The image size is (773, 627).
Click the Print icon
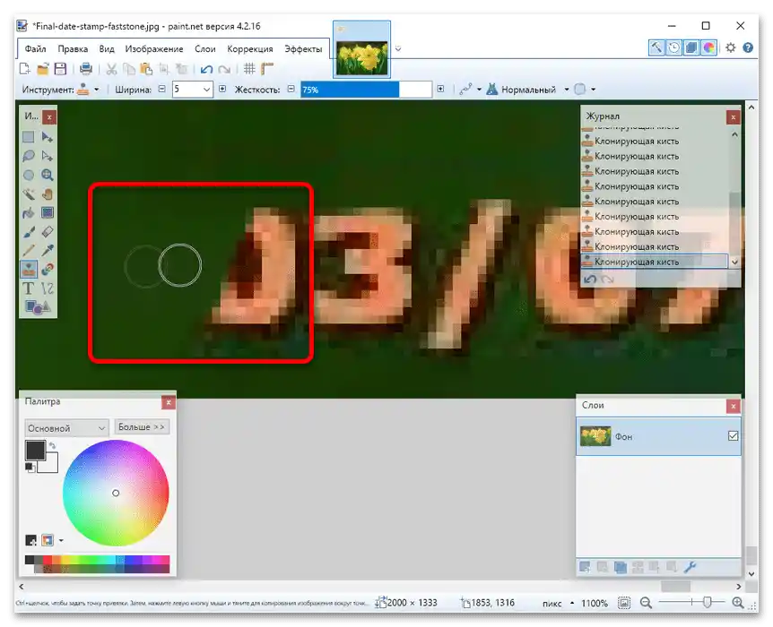86,69
